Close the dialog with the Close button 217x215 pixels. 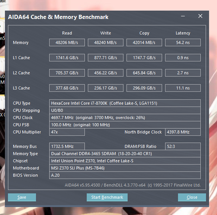tap(192, 197)
